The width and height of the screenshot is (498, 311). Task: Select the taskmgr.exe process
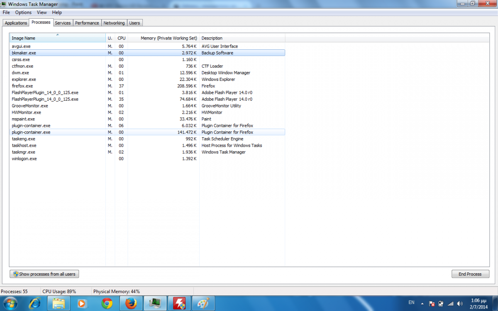tap(147, 152)
